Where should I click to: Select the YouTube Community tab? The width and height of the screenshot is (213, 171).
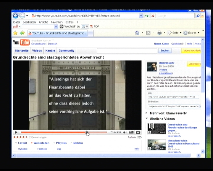tap(66, 51)
